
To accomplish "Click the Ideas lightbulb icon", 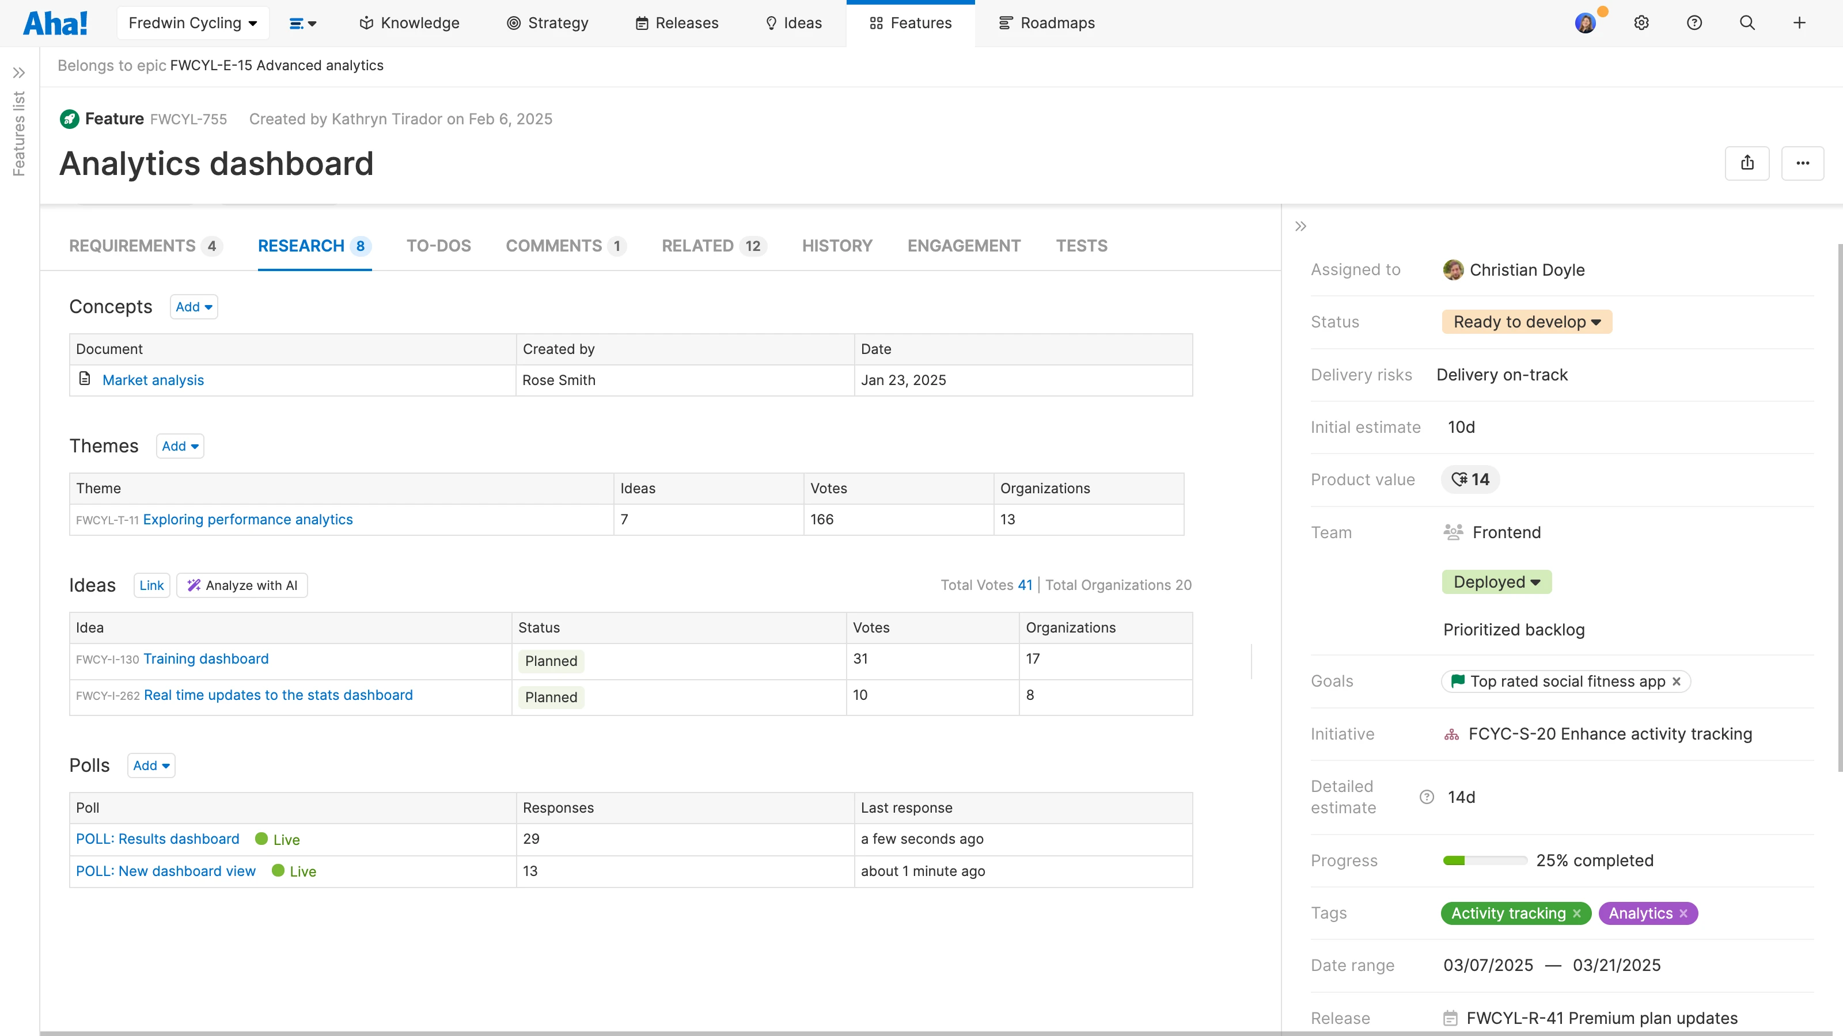I will pyautogui.click(x=771, y=22).
